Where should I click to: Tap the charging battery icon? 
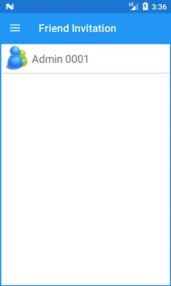click(145, 6)
